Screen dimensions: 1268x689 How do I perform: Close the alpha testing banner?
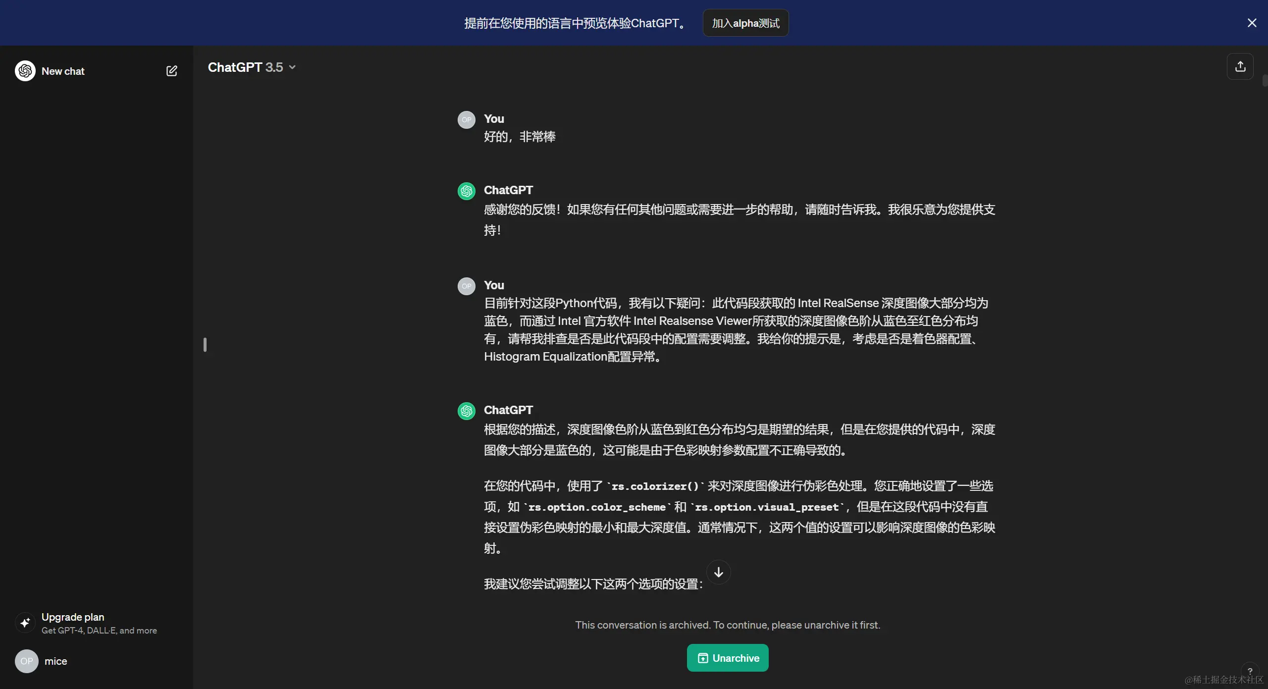tap(1252, 23)
